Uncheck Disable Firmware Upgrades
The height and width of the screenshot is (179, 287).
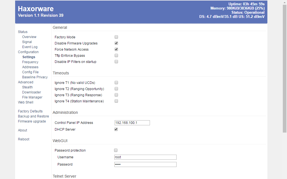click(x=116, y=43)
